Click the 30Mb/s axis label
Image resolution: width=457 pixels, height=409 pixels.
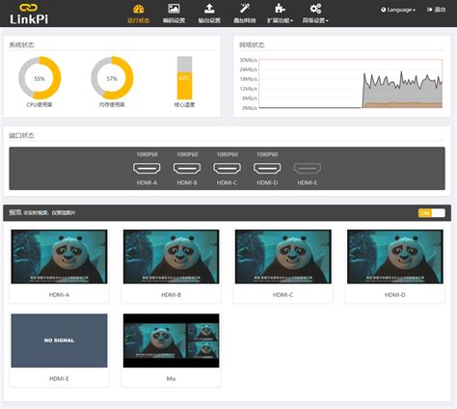[x=248, y=60]
